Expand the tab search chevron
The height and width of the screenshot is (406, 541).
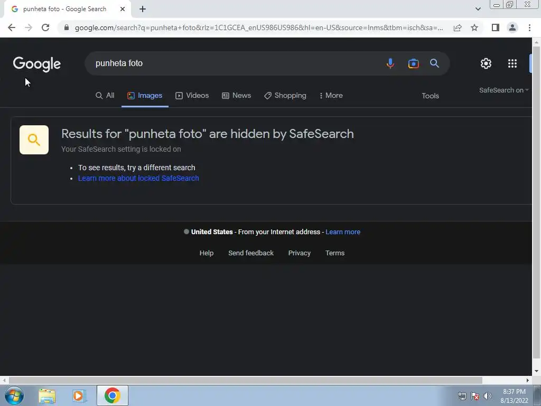pyautogui.click(x=478, y=9)
